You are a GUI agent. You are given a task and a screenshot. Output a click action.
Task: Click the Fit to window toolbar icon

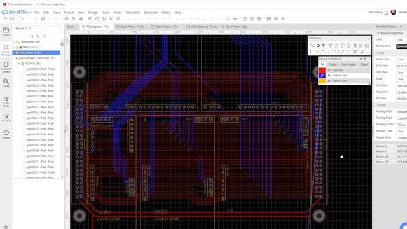[104, 18]
